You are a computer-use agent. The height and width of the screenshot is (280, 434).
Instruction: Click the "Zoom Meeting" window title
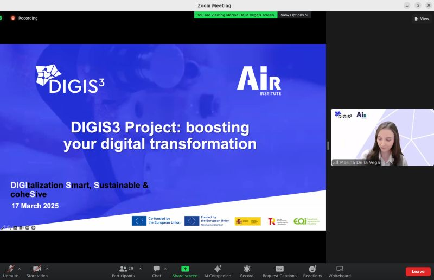pyautogui.click(x=214, y=5)
